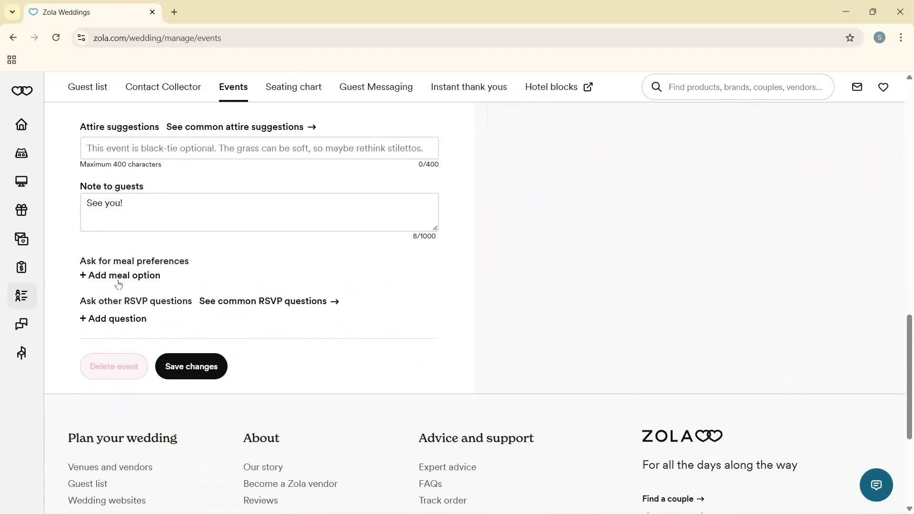Viewport: 914px width, 514px height.
Task: Open the Home sidebar icon
Action: (x=21, y=124)
